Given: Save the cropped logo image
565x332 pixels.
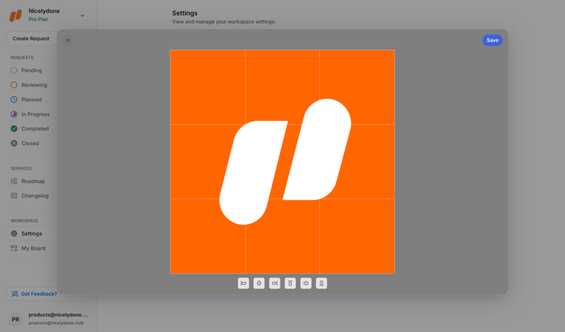Looking at the screenshot, I should point(492,40).
